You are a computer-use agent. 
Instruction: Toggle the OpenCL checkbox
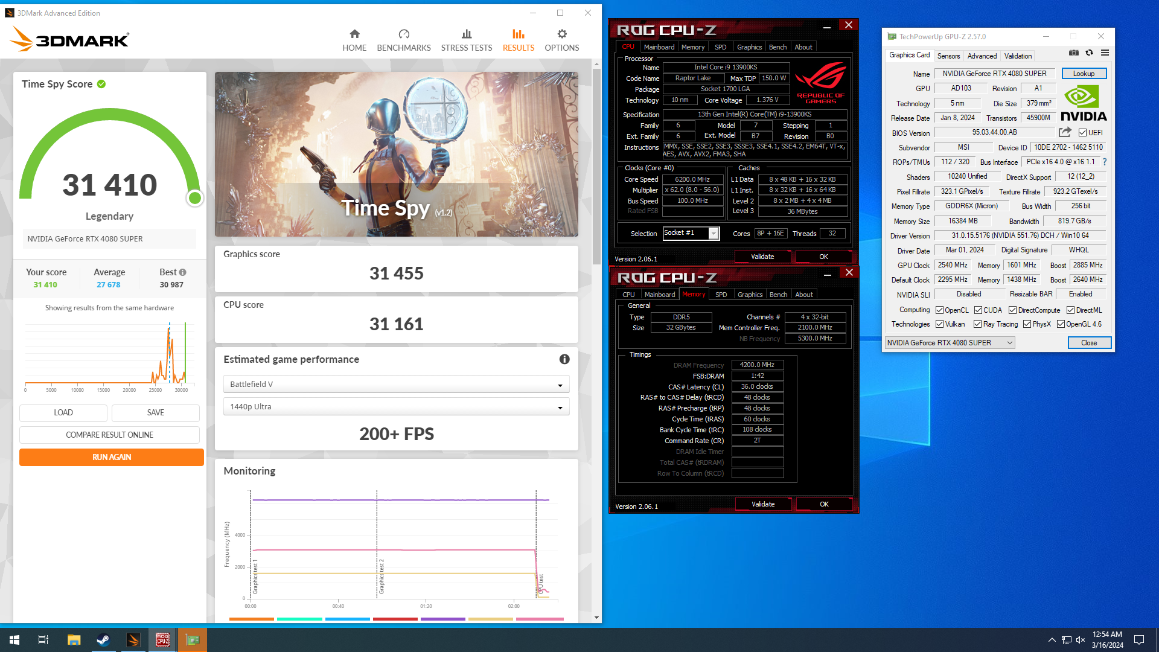(x=939, y=310)
